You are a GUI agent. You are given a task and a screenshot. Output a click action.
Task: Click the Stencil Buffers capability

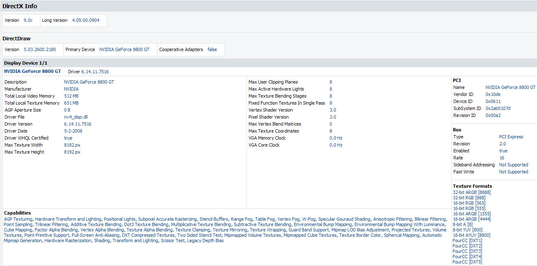213,219
